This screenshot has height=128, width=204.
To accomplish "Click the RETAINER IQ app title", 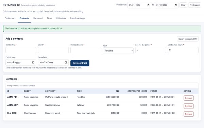I will pyautogui.click(x=11, y=5).
